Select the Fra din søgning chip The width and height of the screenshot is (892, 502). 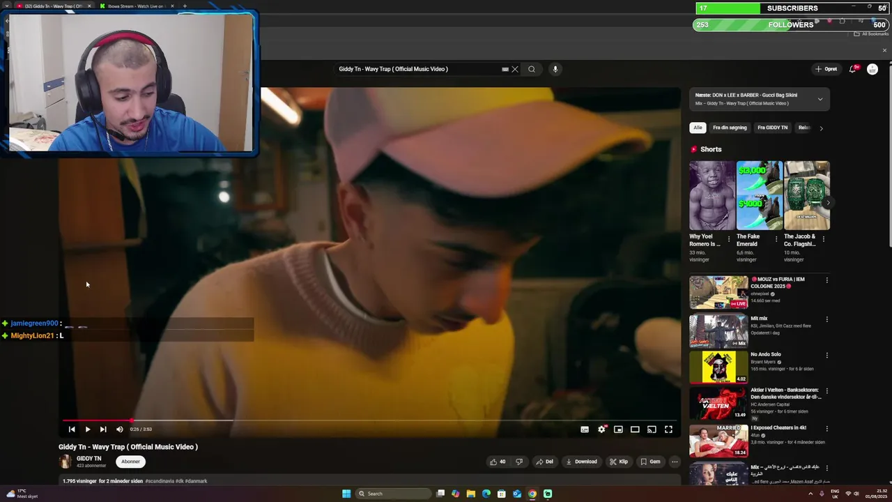pos(730,128)
